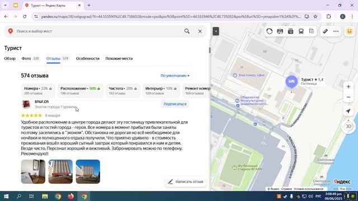
Task: Open Chrome profile avatar
Action: pyautogui.click(x=342, y=16)
